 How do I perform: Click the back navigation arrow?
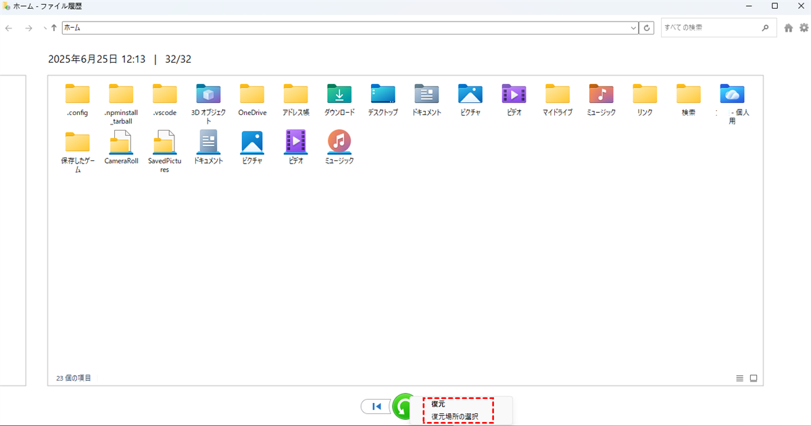coord(9,28)
